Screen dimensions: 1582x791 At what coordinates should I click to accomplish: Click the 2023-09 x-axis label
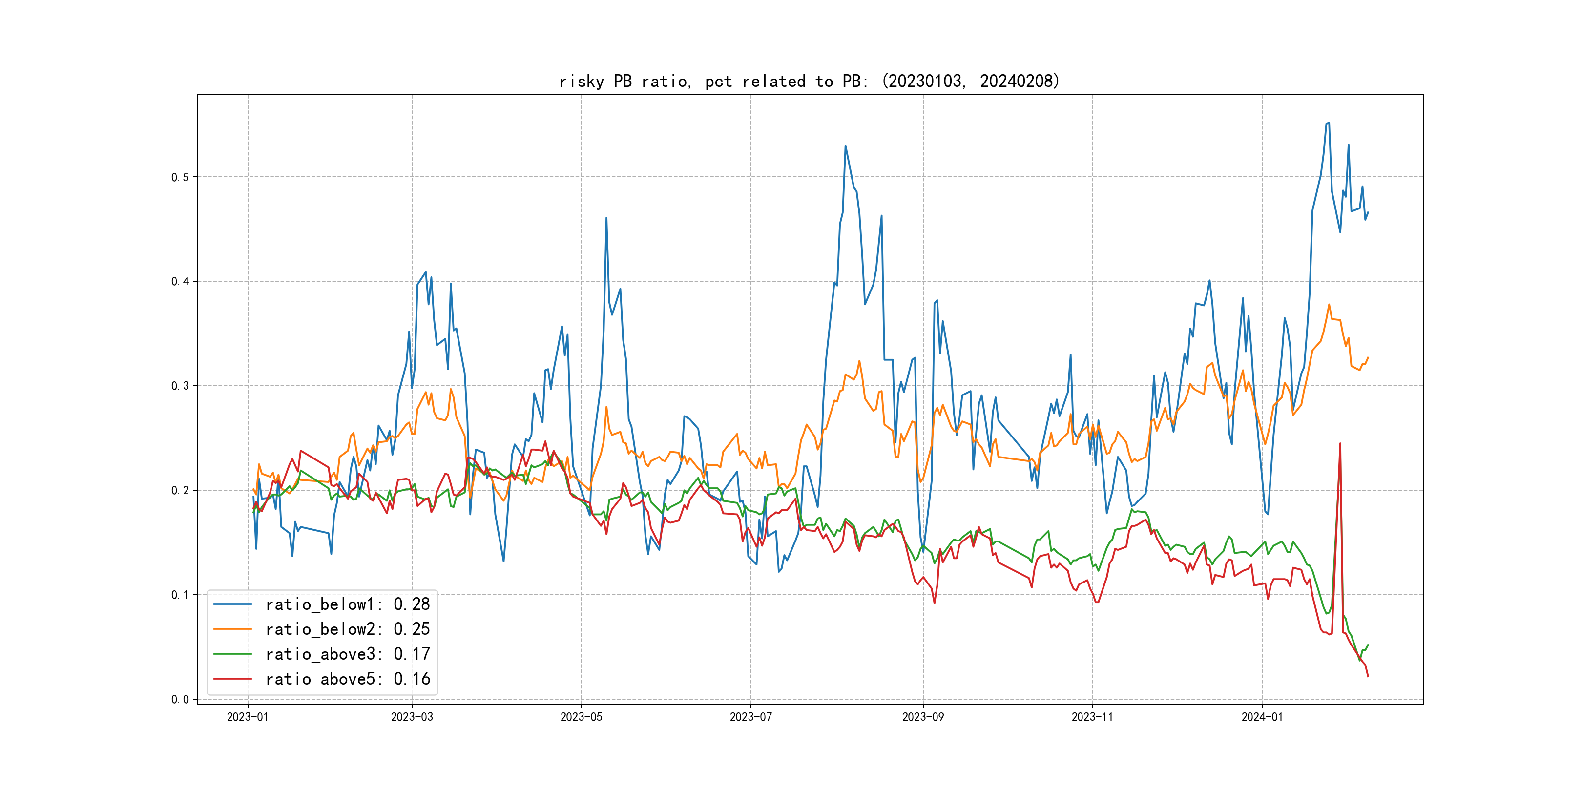[x=922, y=717]
